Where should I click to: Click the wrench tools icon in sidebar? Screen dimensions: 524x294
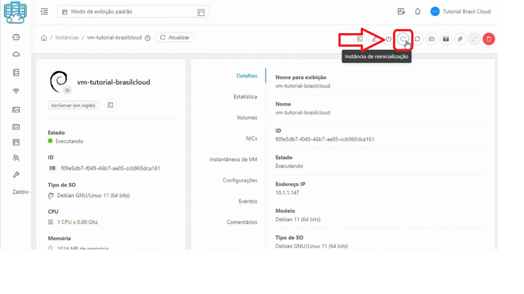(16, 174)
